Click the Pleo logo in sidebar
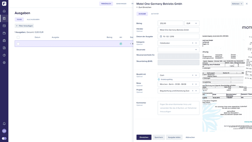 coord(4,4)
